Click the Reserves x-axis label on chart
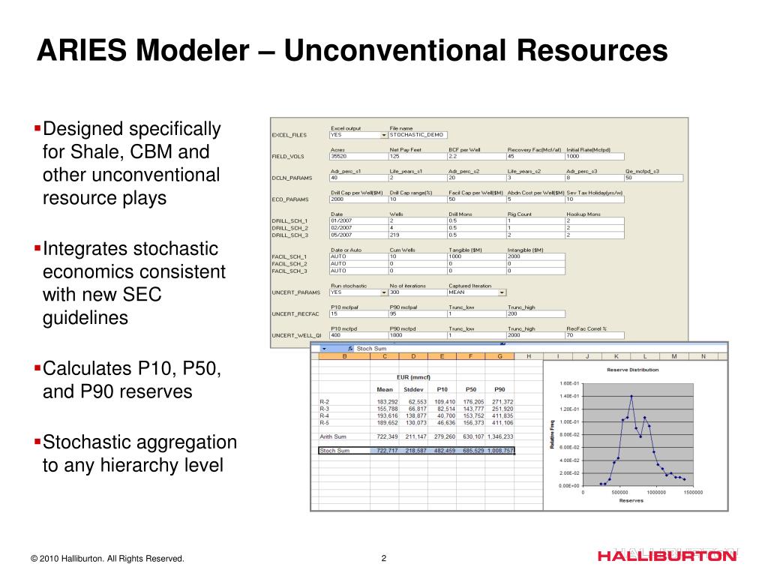The width and height of the screenshot is (768, 576). coord(631,500)
